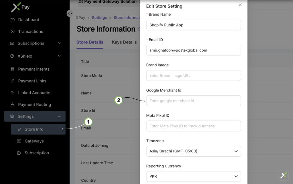Click the Title column header

click(x=85, y=62)
